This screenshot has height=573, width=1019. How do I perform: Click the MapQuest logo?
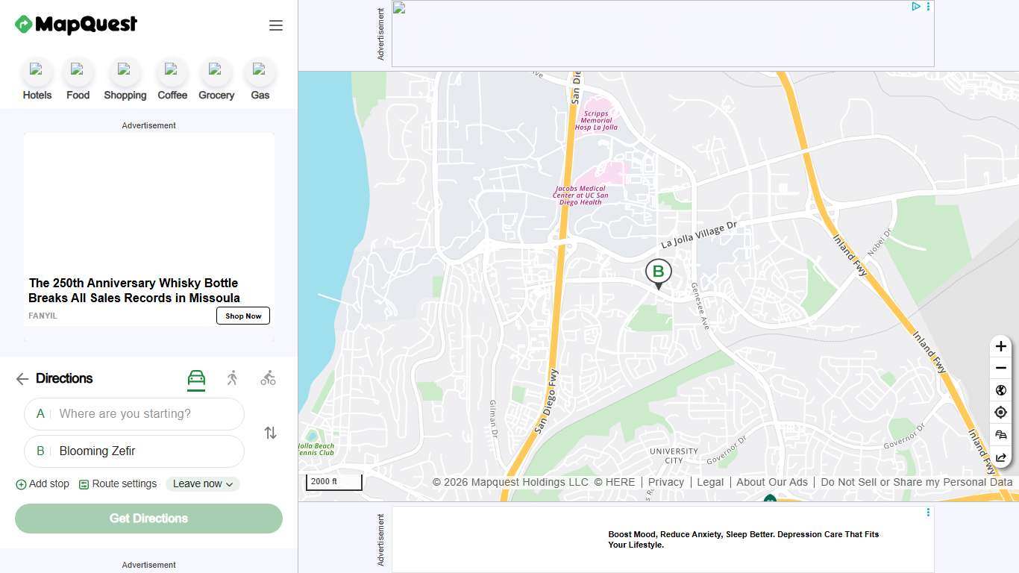(x=75, y=24)
